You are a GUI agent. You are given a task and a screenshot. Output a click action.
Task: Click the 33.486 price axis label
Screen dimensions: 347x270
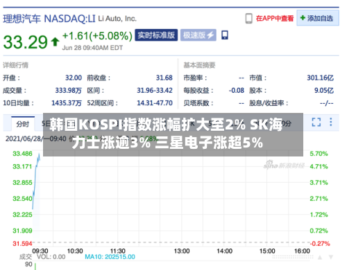[x=22, y=154]
